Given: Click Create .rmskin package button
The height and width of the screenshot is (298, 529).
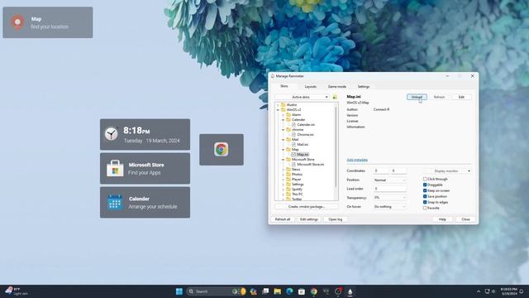Looking at the screenshot, I should point(307,206).
